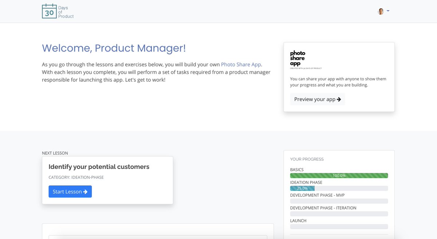Image resolution: width=437 pixels, height=239 pixels.
Task: Click the Preview your app button
Action: 318,99
